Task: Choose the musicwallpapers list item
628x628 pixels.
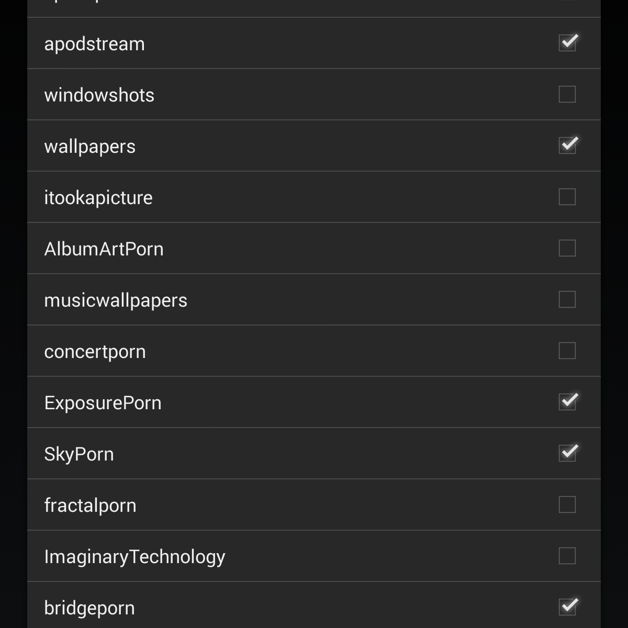Action: pyautogui.click(x=116, y=300)
